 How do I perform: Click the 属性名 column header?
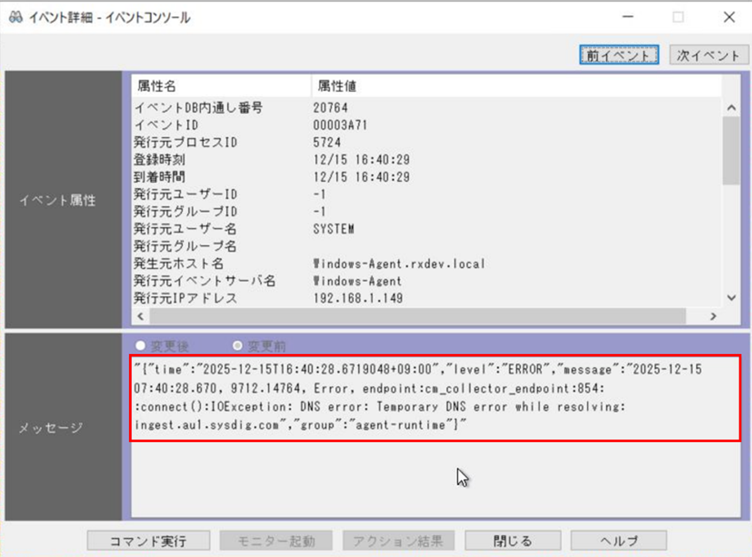click(x=221, y=86)
